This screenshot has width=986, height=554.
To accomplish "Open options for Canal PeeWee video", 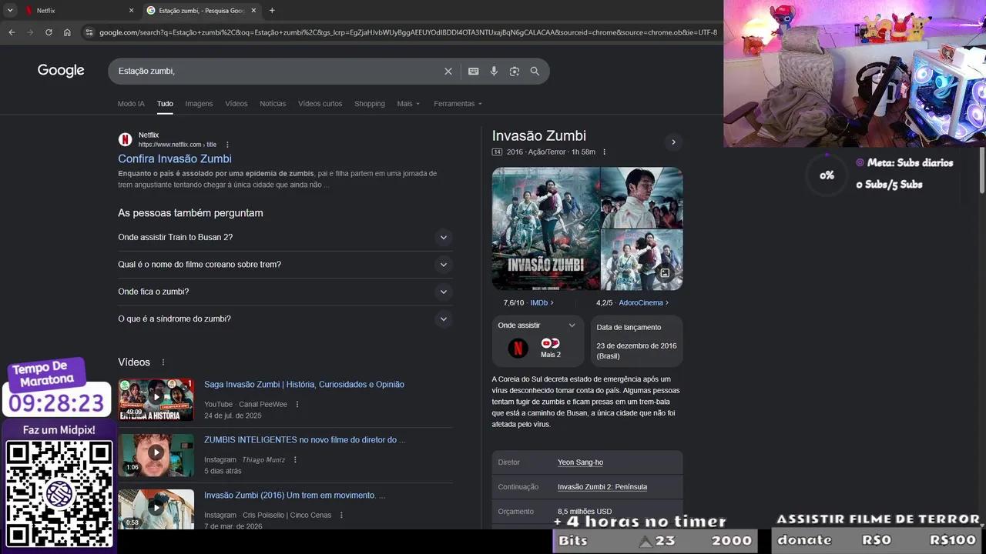I will pyautogui.click(x=297, y=405).
